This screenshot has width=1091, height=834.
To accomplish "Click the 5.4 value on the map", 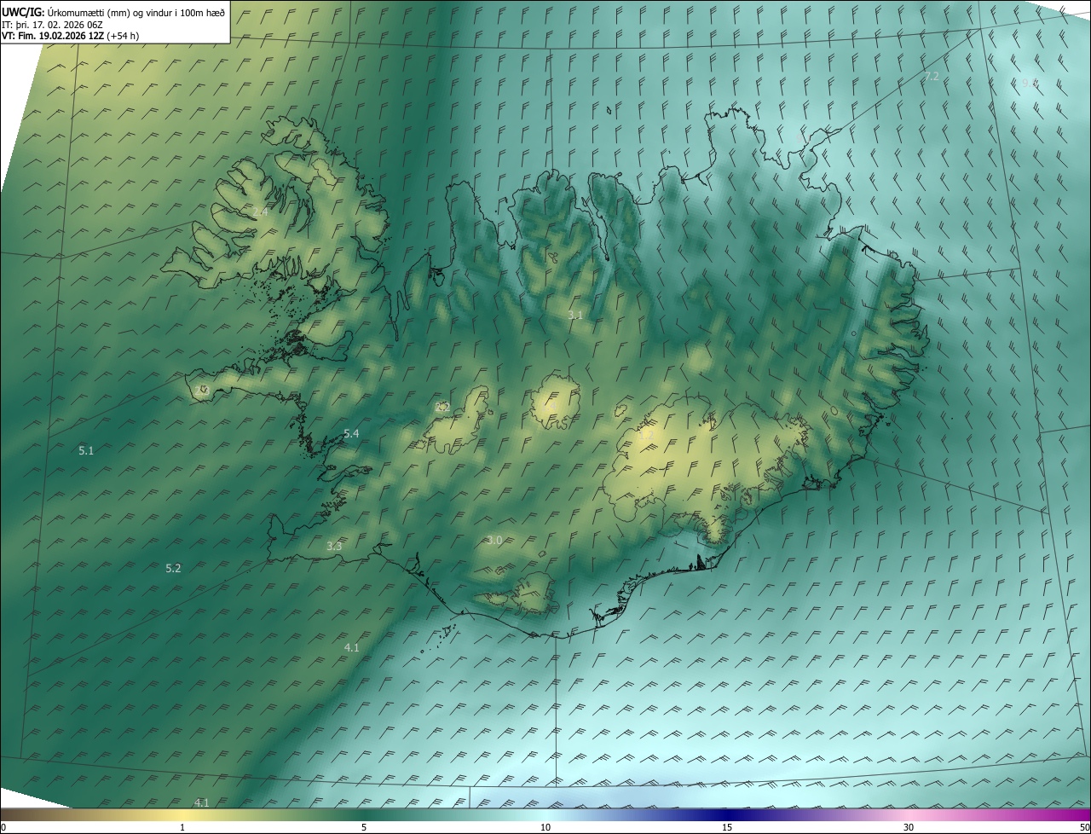I will 351,434.
